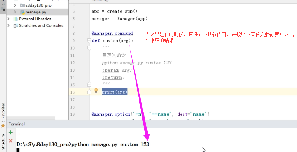The image size is (297, 152).
Task: Click the @manager.option decorator line
Action: (151, 114)
